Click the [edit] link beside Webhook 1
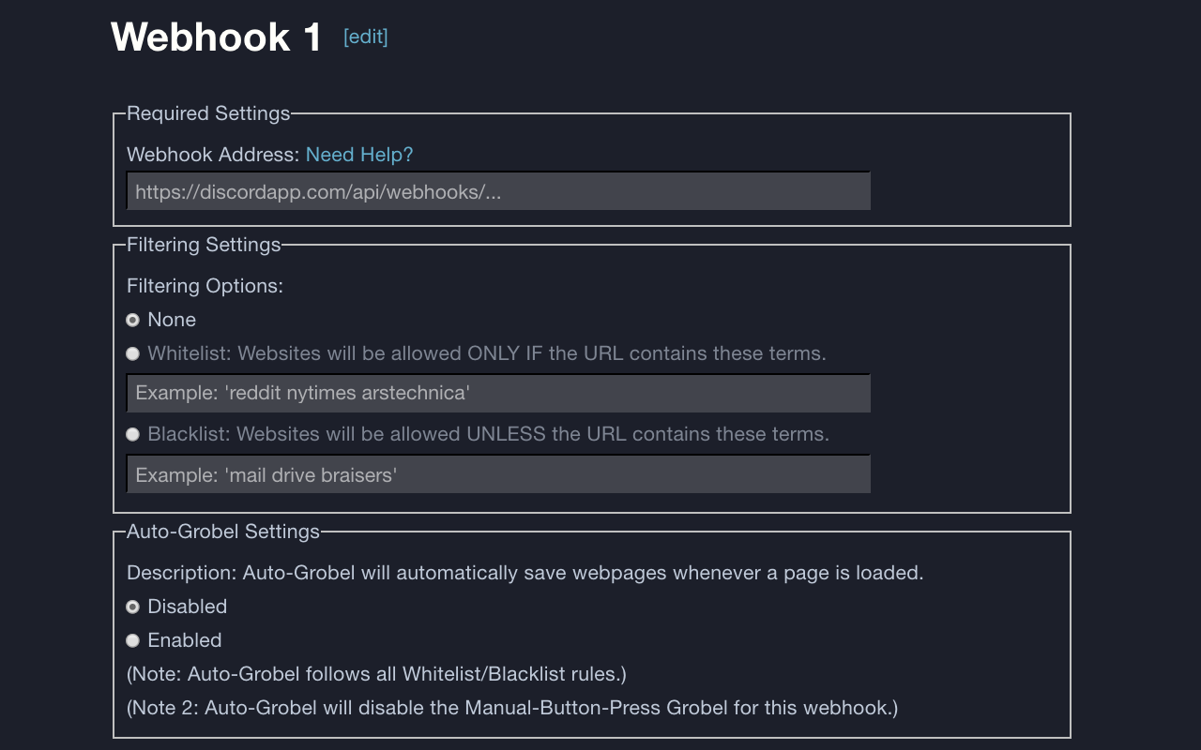Image resolution: width=1201 pixels, height=750 pixels. pyautogui.click(x=365, y=37)
